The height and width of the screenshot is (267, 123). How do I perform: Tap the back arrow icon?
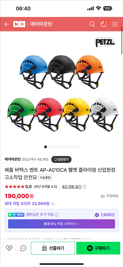pos(7,24)
